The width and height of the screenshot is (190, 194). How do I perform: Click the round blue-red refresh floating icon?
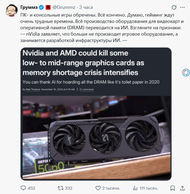point(186,73)
